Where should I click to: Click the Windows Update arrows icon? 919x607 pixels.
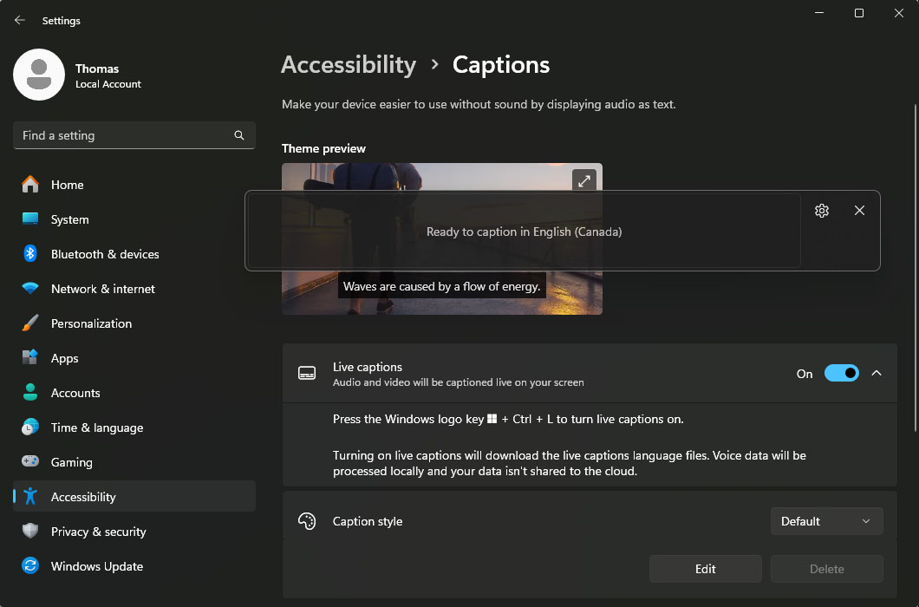30,565
